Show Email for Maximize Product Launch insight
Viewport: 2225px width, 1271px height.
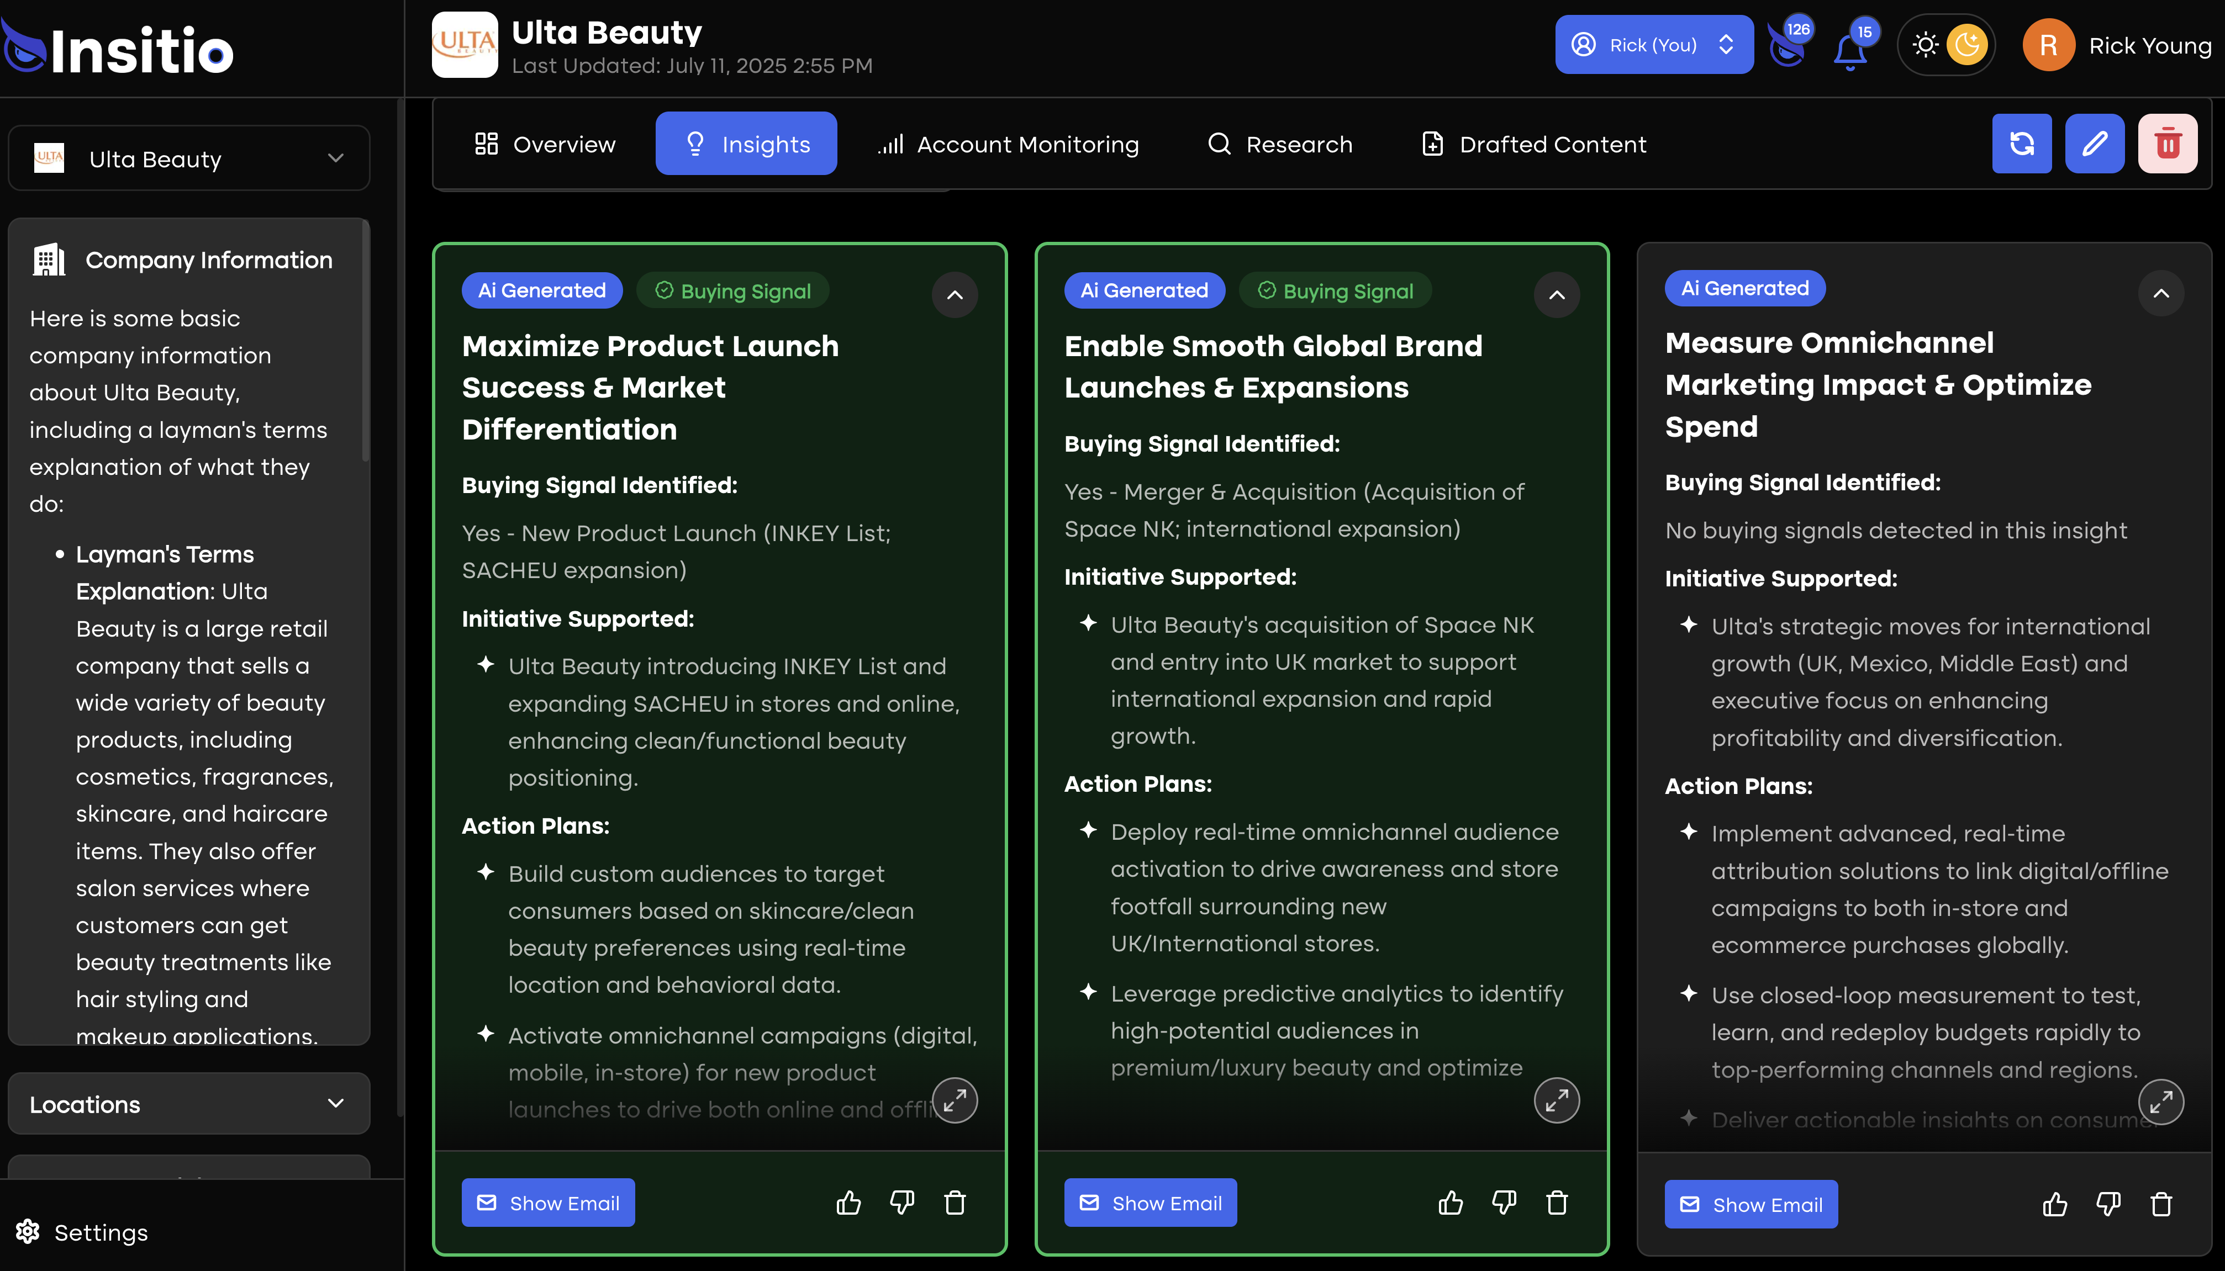547,1203
